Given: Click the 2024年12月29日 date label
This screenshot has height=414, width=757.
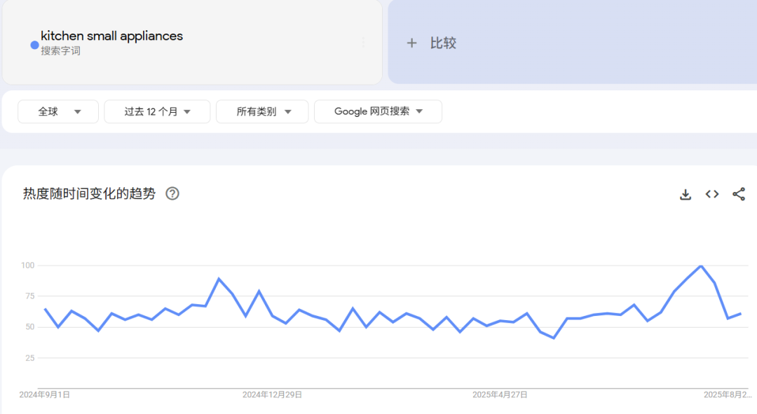Looking at the screenshot, I should pyautogui.click(x=272, y=395).
